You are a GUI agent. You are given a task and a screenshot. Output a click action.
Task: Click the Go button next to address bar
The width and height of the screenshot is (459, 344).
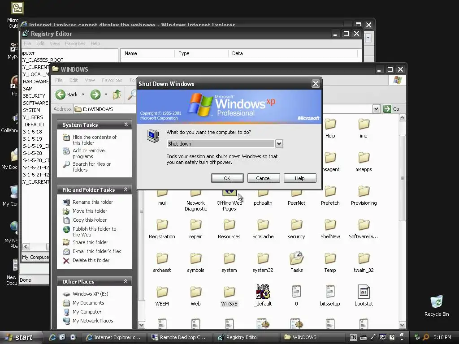[x=391, y=109]
